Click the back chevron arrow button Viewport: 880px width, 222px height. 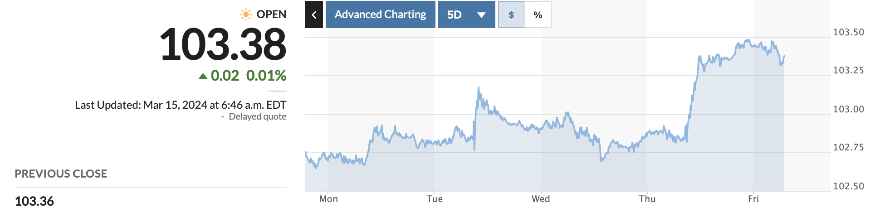pyautogui.click(x=313, y=14)
